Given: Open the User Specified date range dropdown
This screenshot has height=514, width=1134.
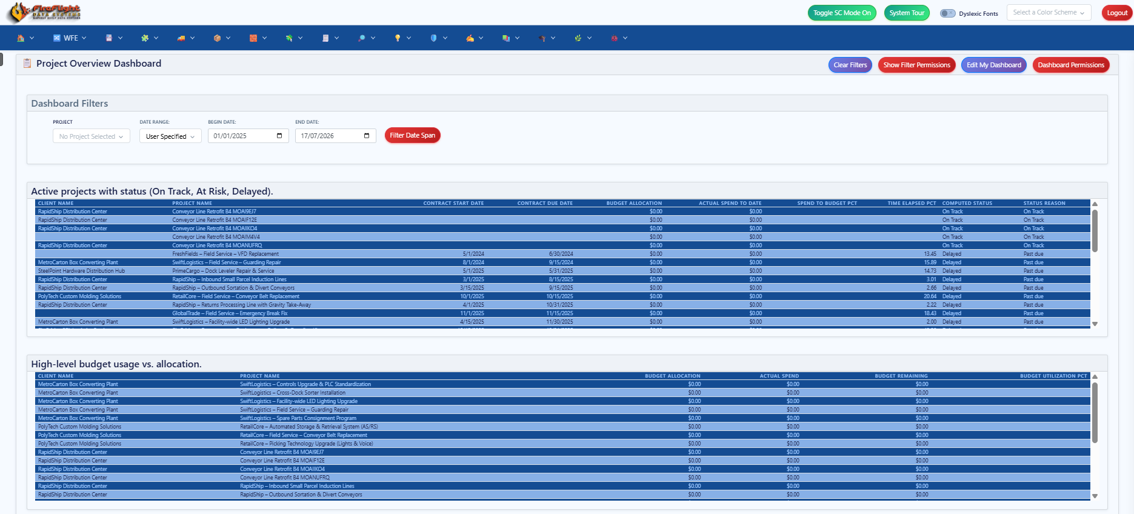Looking at the screenshot, I should pos(170,136).
